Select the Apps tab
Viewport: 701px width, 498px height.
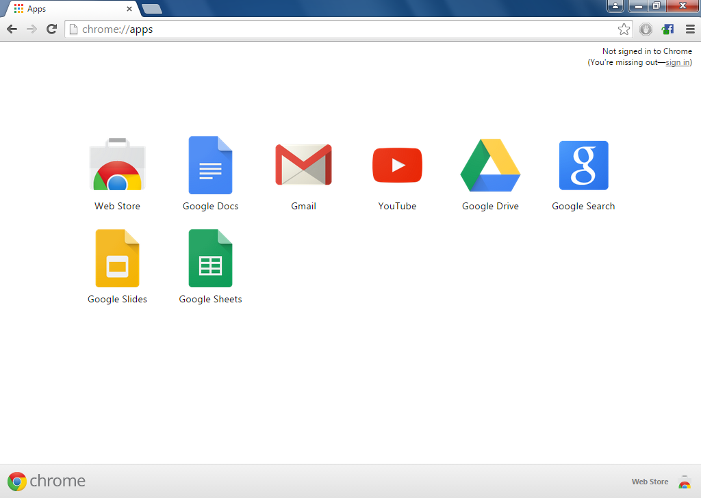71,9
